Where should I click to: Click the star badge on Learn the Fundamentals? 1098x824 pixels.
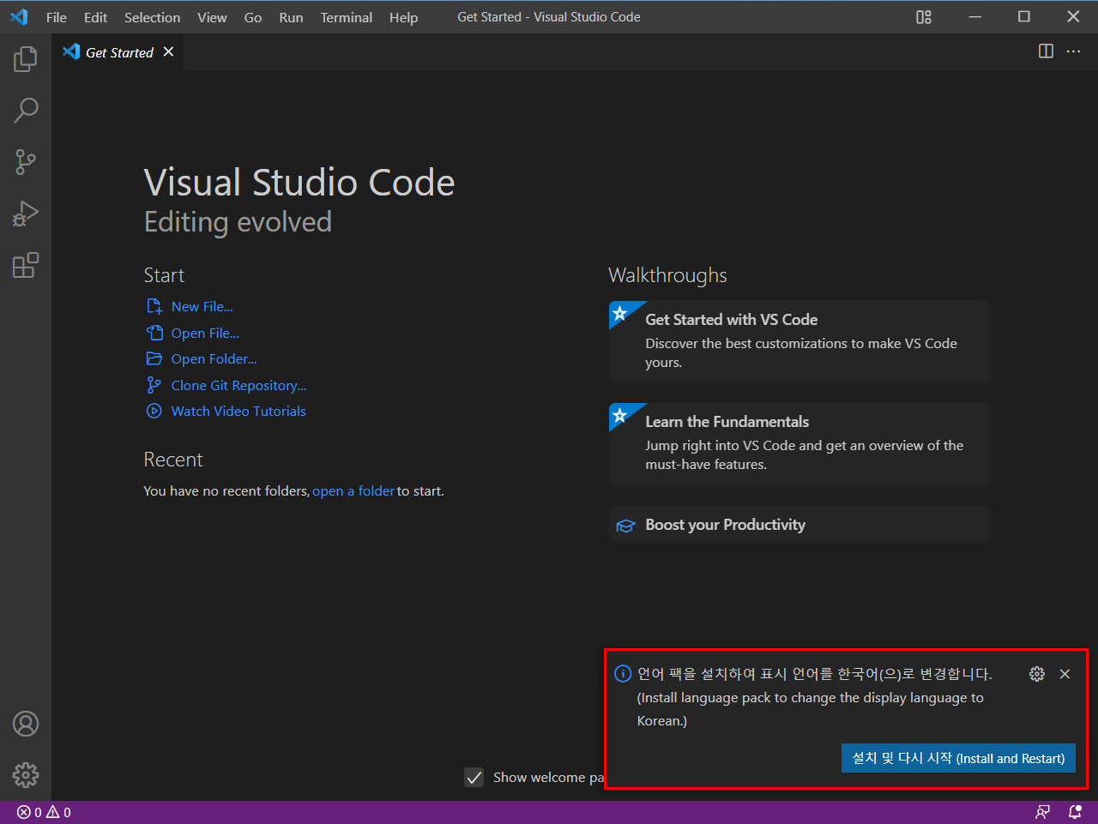[620, 416]
